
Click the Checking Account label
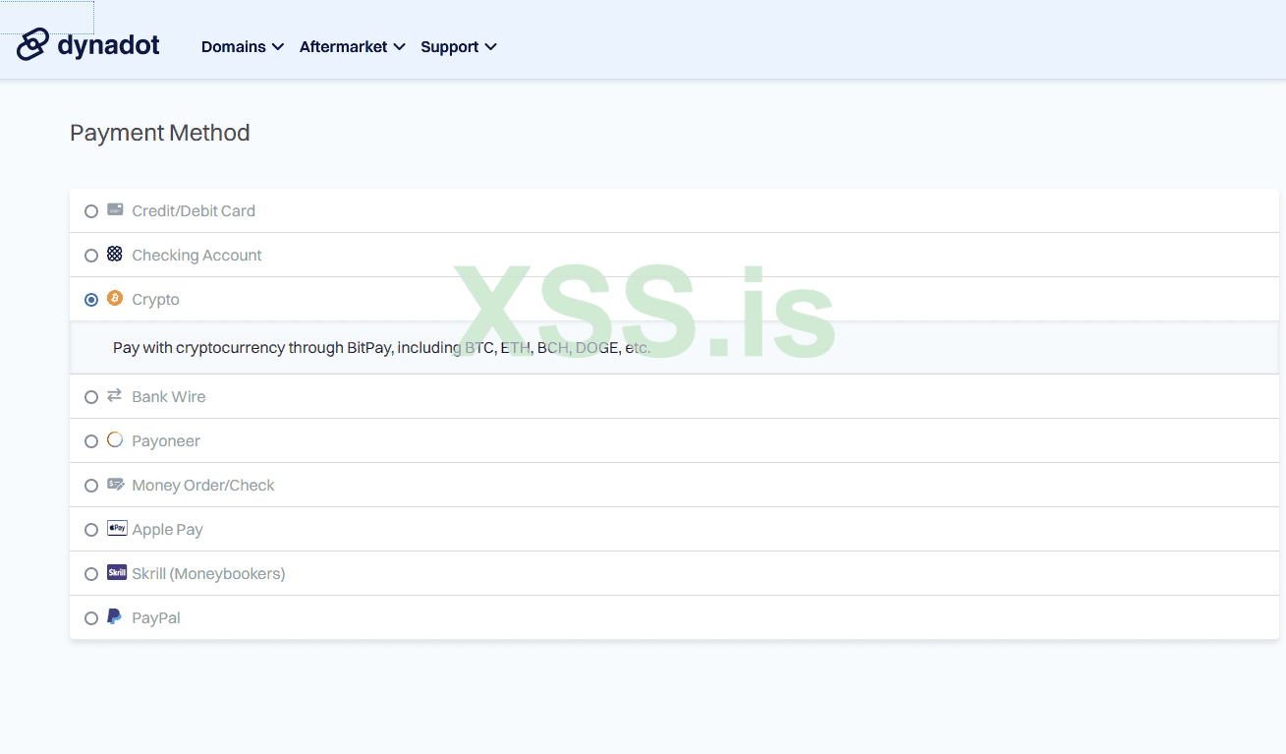point(196,255)
